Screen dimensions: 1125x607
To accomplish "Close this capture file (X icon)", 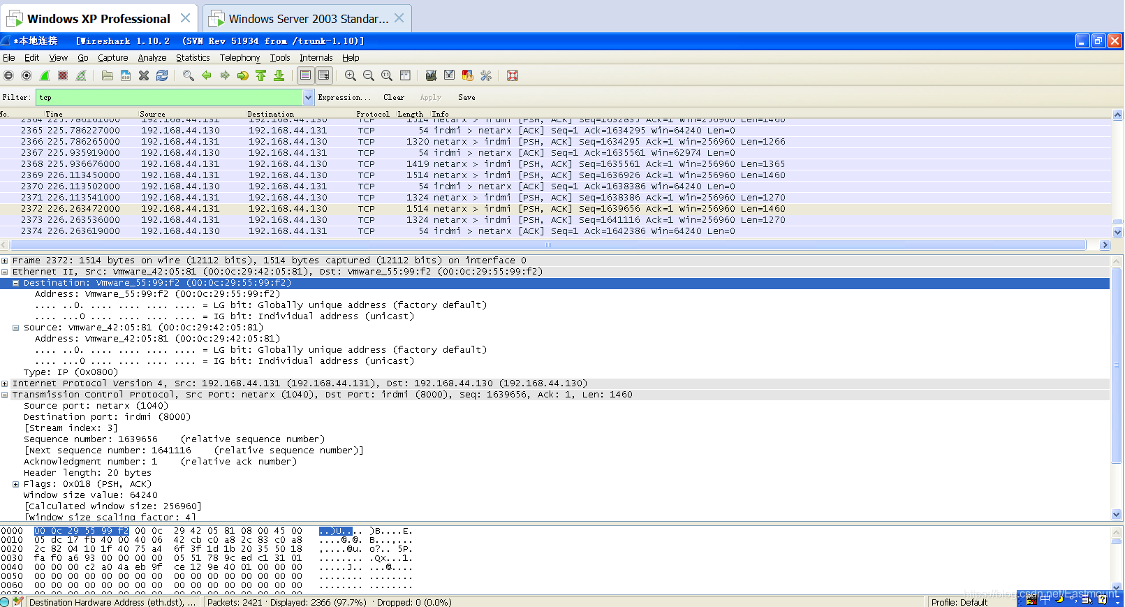I will tap(144, 75).
